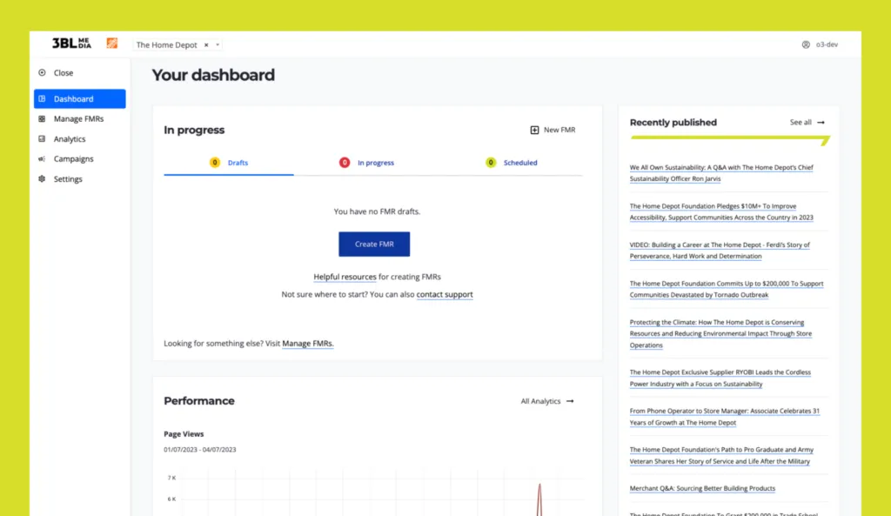
Task: Click the Close sidebar icon
Action: tap(42, 73)
